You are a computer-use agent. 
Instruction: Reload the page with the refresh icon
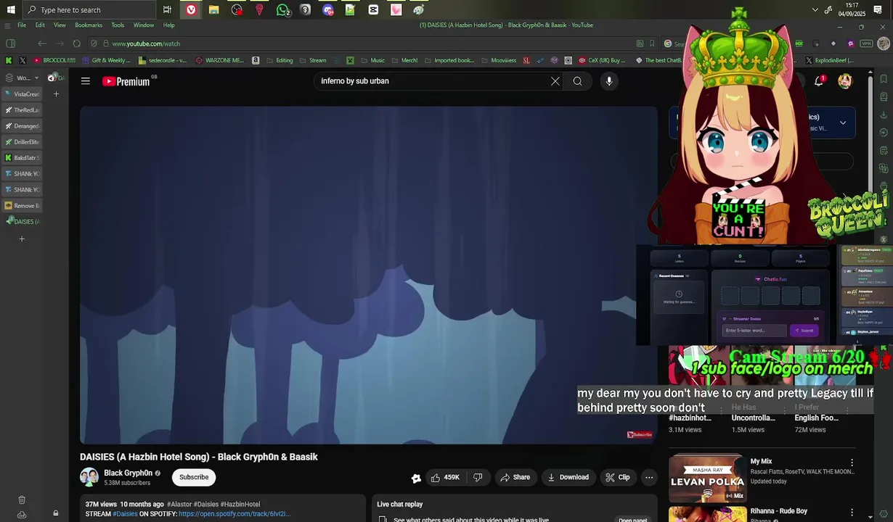pos(77,43)
